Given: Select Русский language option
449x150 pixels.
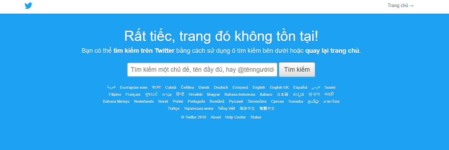Looking at the screenshot, I should (x=236, y=101).
